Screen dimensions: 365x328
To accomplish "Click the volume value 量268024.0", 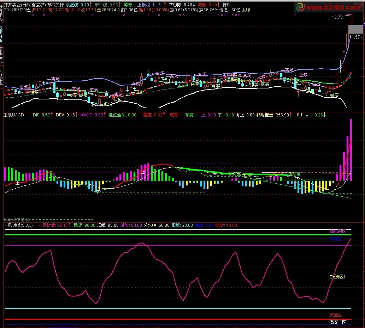I will (108, 10).
